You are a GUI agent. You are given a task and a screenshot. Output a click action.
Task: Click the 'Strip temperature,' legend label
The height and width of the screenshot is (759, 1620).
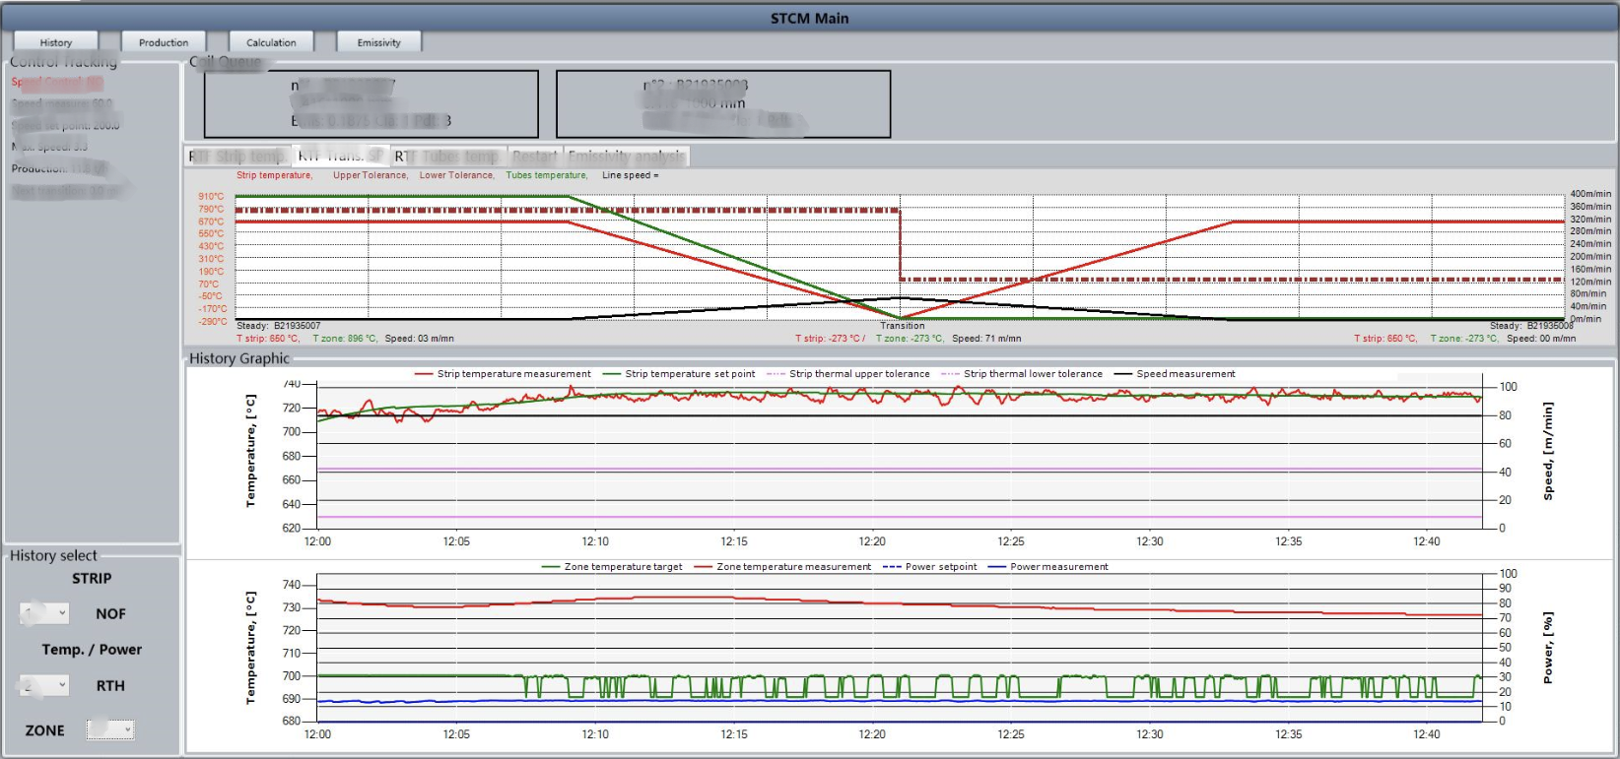[x=275, y=175]
